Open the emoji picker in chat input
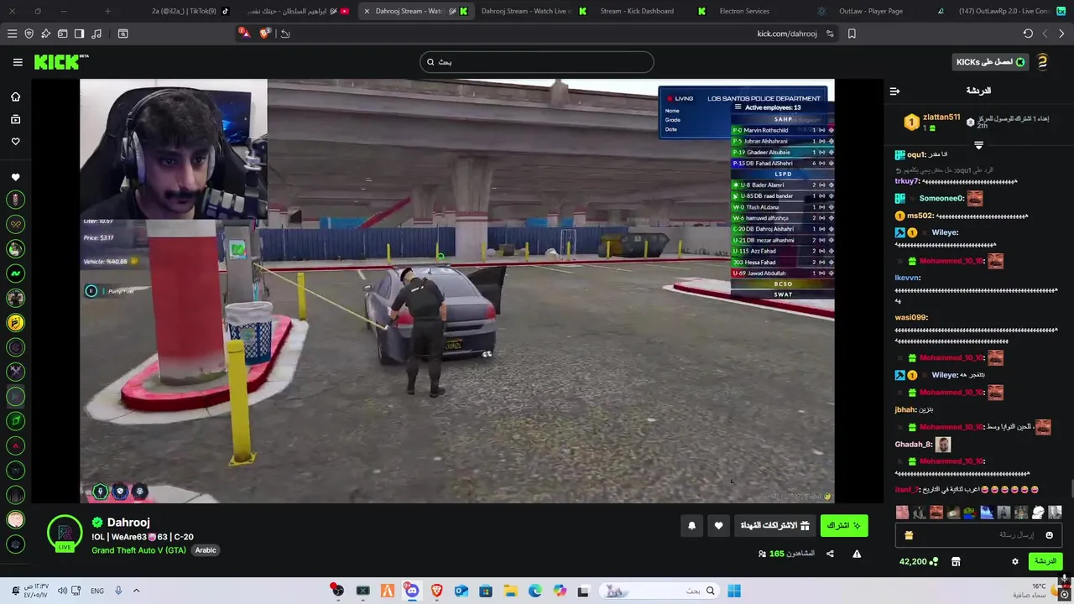The height and width of the screenshot is (604, 1074). (1049, 534)
